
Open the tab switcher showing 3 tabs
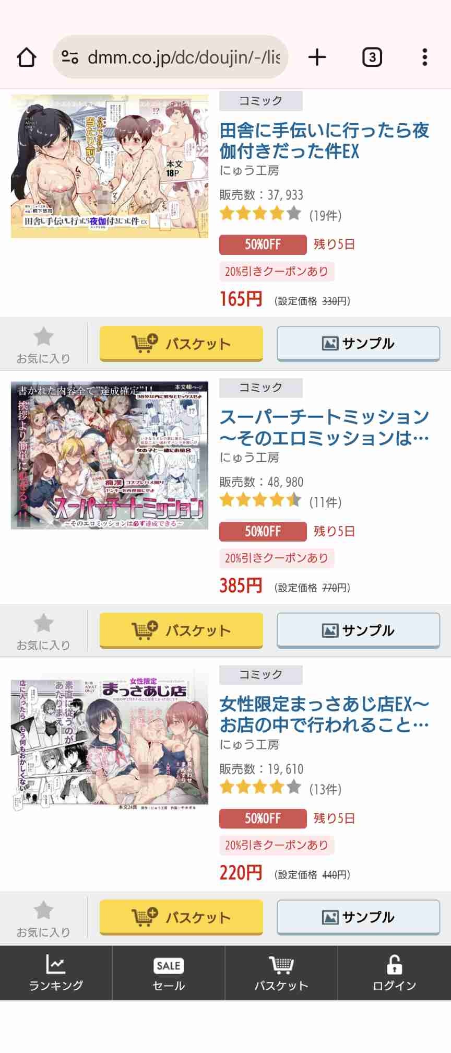[372, 57]
